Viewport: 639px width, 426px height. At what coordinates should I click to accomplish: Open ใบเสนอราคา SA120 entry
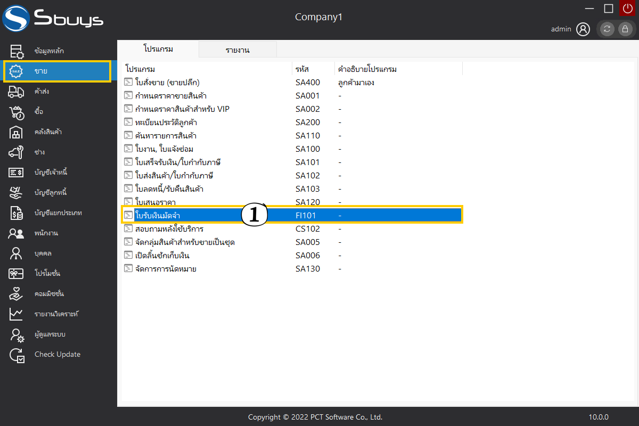(x=155, y=202)
